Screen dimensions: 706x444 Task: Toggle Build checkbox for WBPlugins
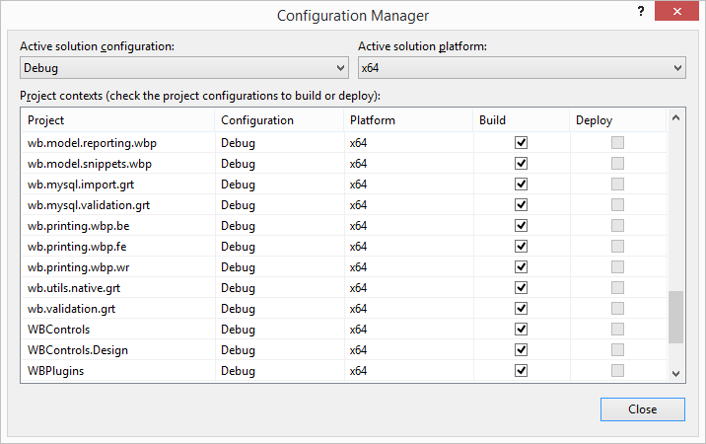click(522, 371)
